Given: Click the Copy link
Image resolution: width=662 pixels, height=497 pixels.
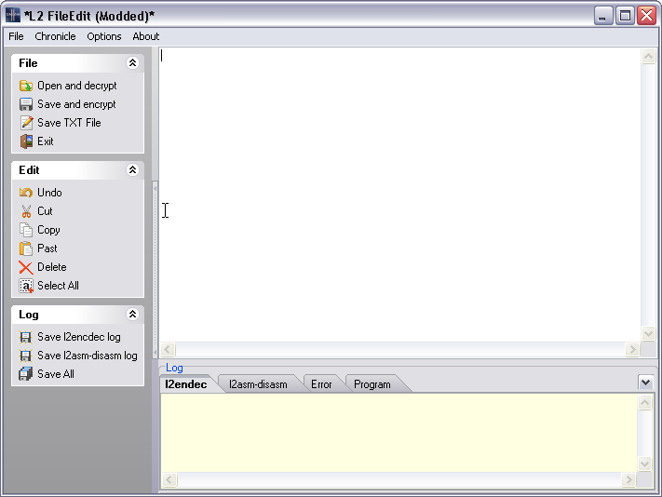Looking at the screenshot, I should (x=48, y=230).
